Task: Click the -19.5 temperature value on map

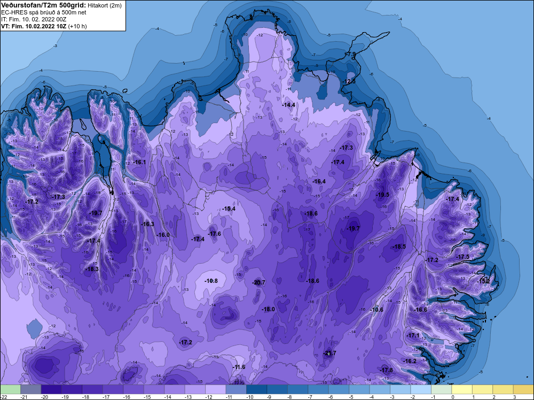Action: pyautogui.click(x=382, y=195)
